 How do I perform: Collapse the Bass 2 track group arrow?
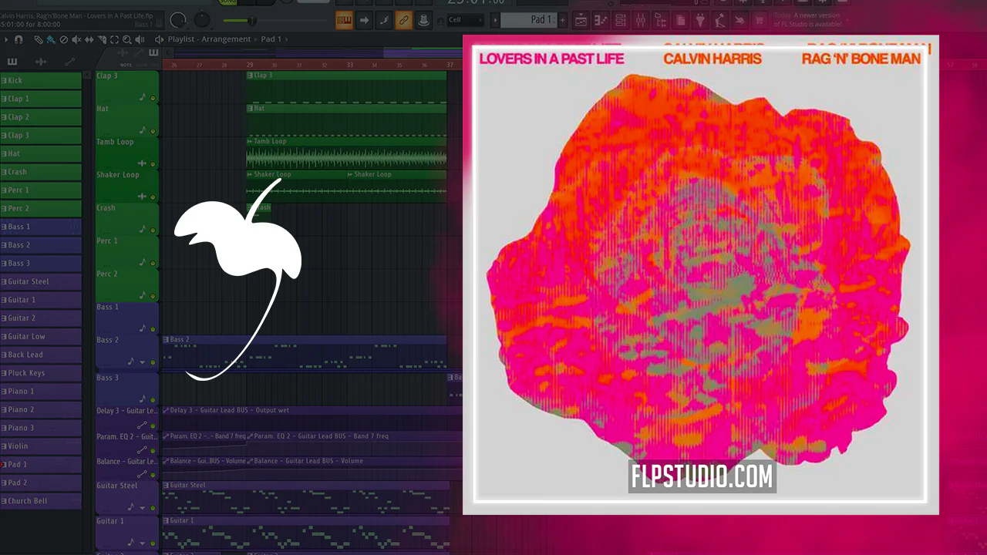[142, 362]
